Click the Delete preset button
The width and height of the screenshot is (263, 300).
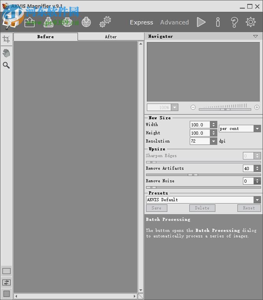[x=202, y=208]
